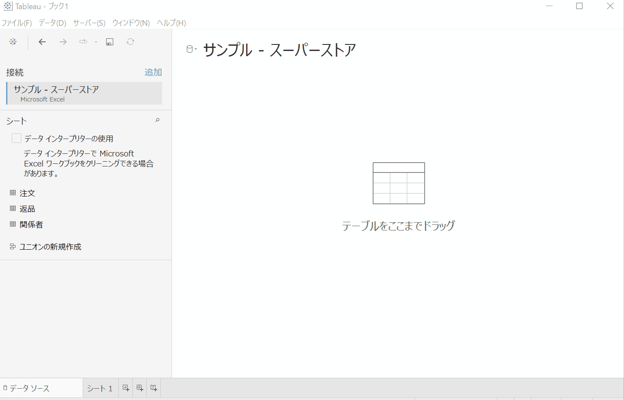
Task: Open the ヘルプ(H) menu
Action: [x=171, y=23]
